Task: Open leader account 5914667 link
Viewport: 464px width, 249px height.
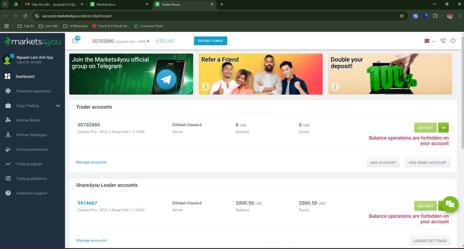Action: pyautogui.click(x=87, y=203)
